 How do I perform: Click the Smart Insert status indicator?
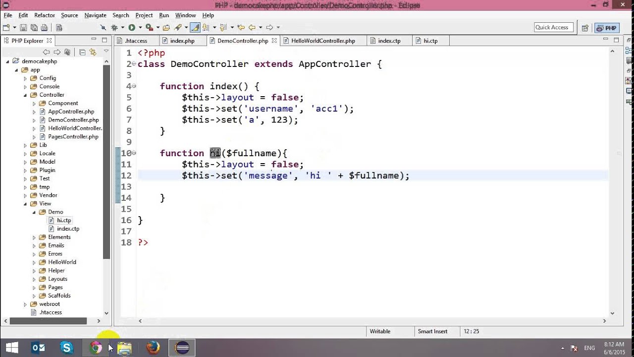click(432, 331)
